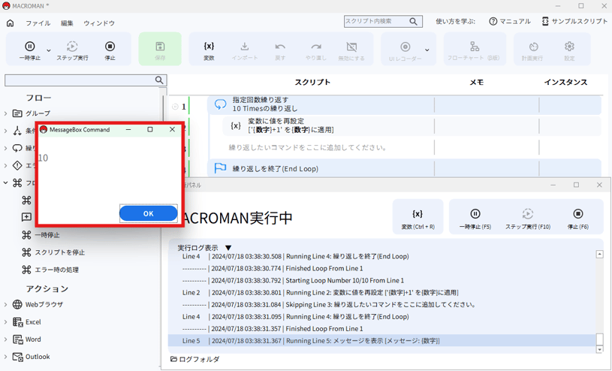Expand the グループ tree item
This screenshot has height=371, width=612.
click(5, 113)
